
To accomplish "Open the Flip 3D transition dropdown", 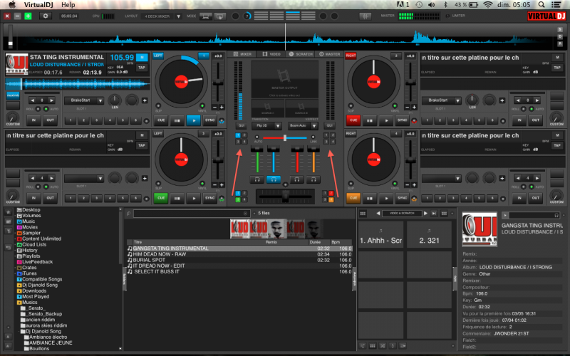I will (267, 126).
